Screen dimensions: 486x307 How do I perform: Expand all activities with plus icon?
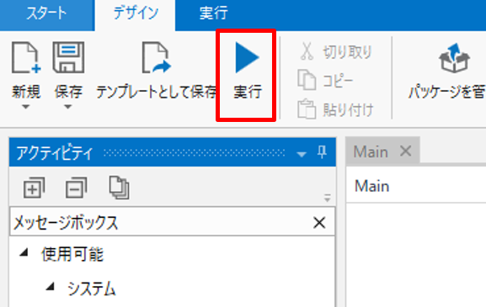click(x=34, y=188)
